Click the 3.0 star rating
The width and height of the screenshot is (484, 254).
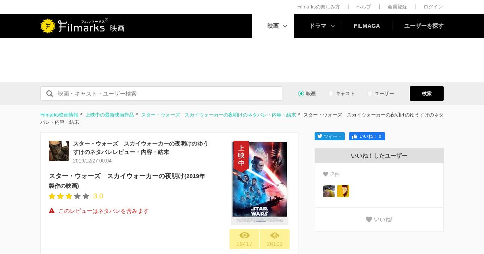click(x=76, y=196)
